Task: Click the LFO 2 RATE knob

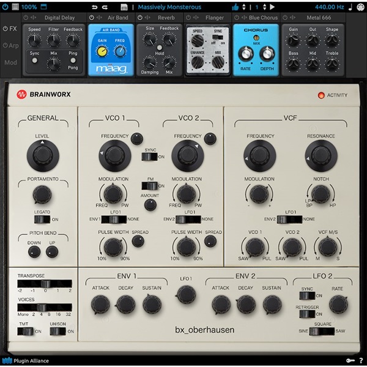Action: pyautogui.click(x=338, y=304)
